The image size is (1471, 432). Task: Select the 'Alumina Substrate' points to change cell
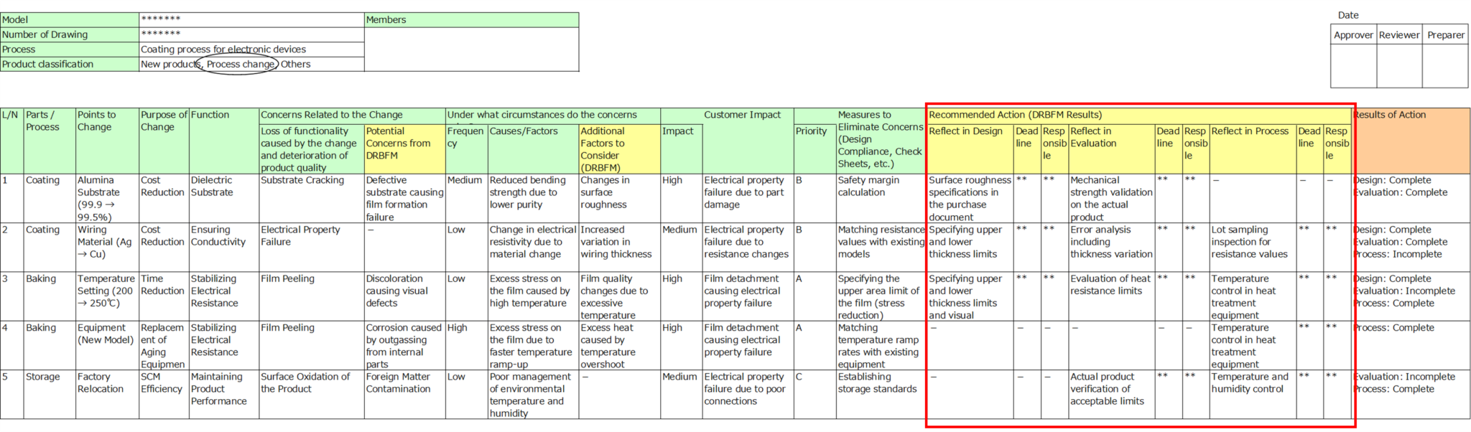[x=107, y=198]
